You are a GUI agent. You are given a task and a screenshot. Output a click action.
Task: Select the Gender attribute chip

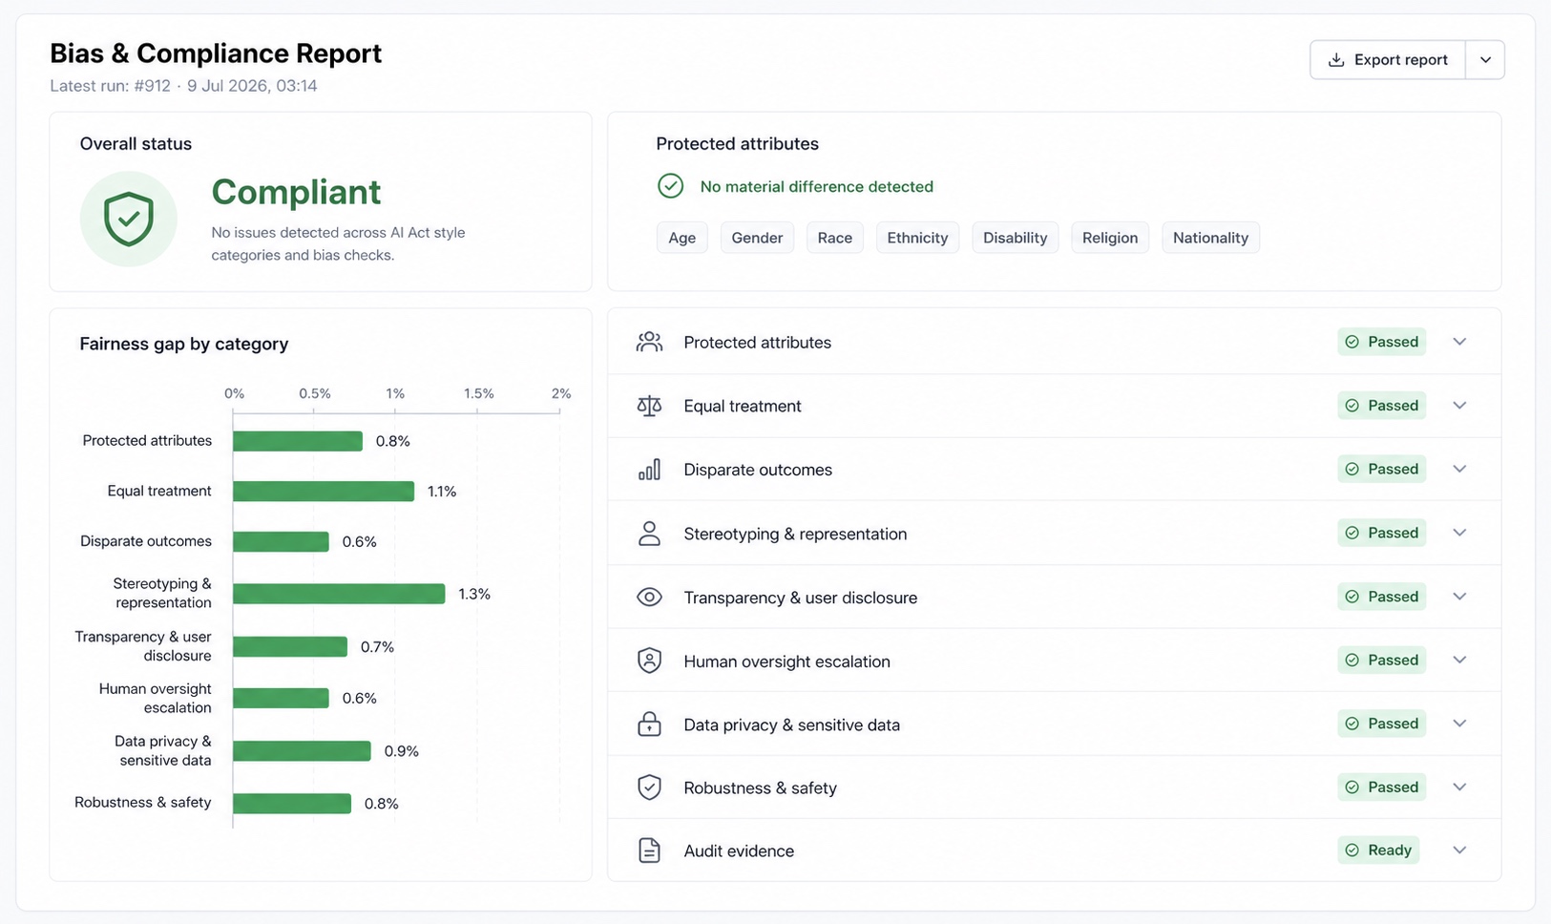pos(757,238)
